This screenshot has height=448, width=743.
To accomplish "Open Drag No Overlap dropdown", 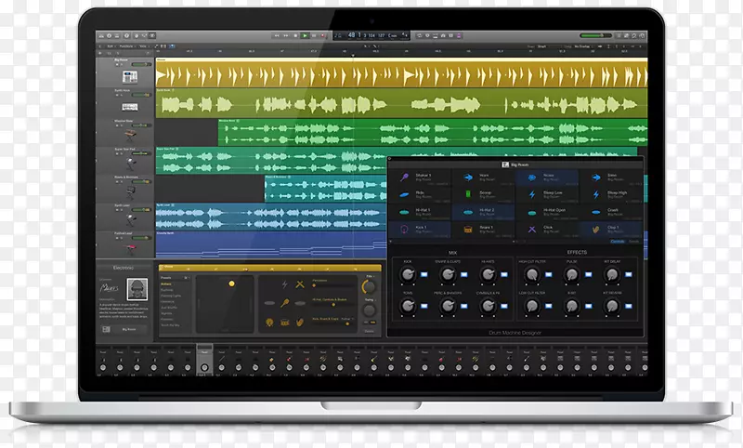I will pos(583,46).
